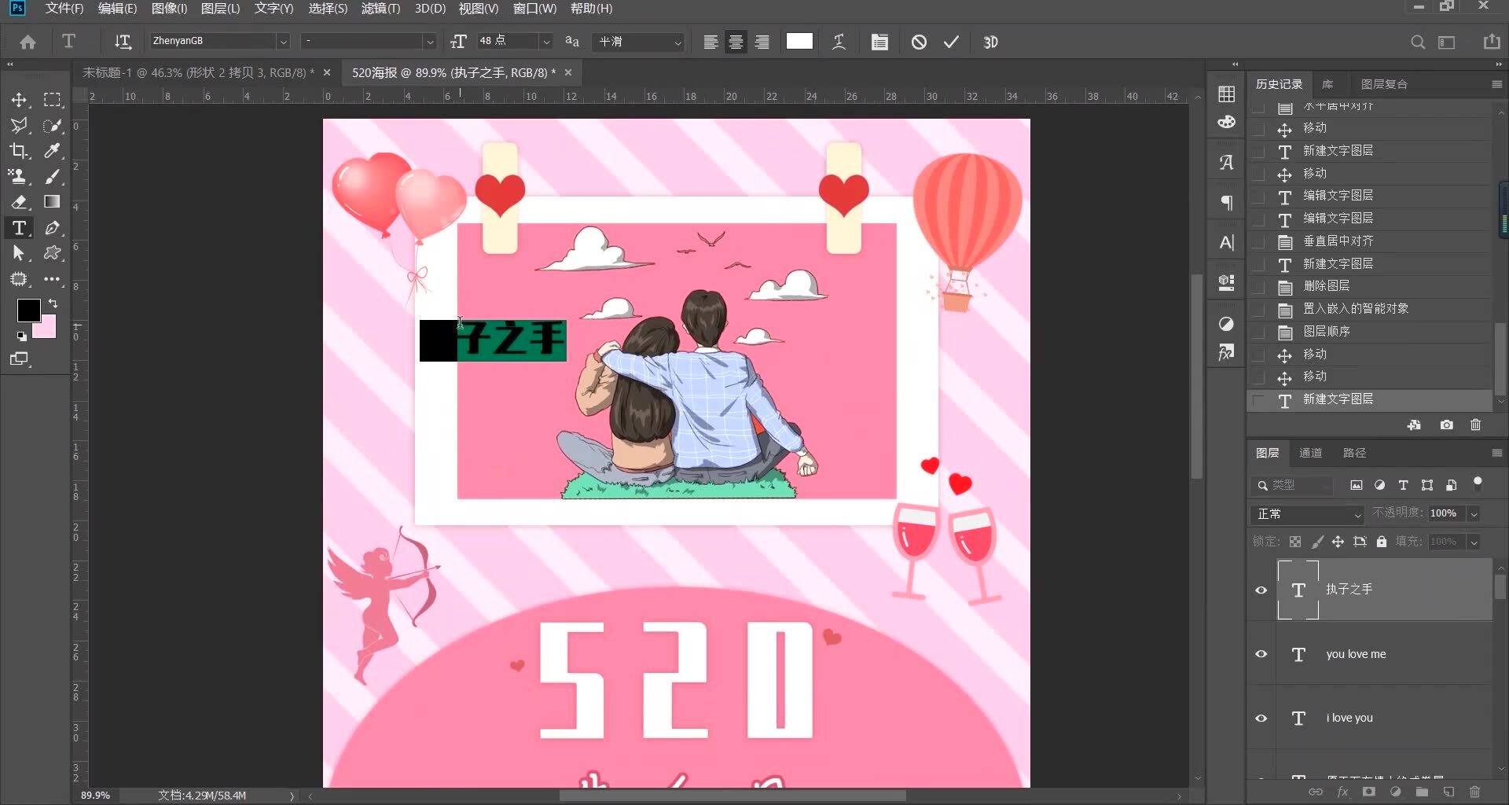This screenshot has height=805, width=1509.
Task: Select the Move tool
Action: [19, 100]
